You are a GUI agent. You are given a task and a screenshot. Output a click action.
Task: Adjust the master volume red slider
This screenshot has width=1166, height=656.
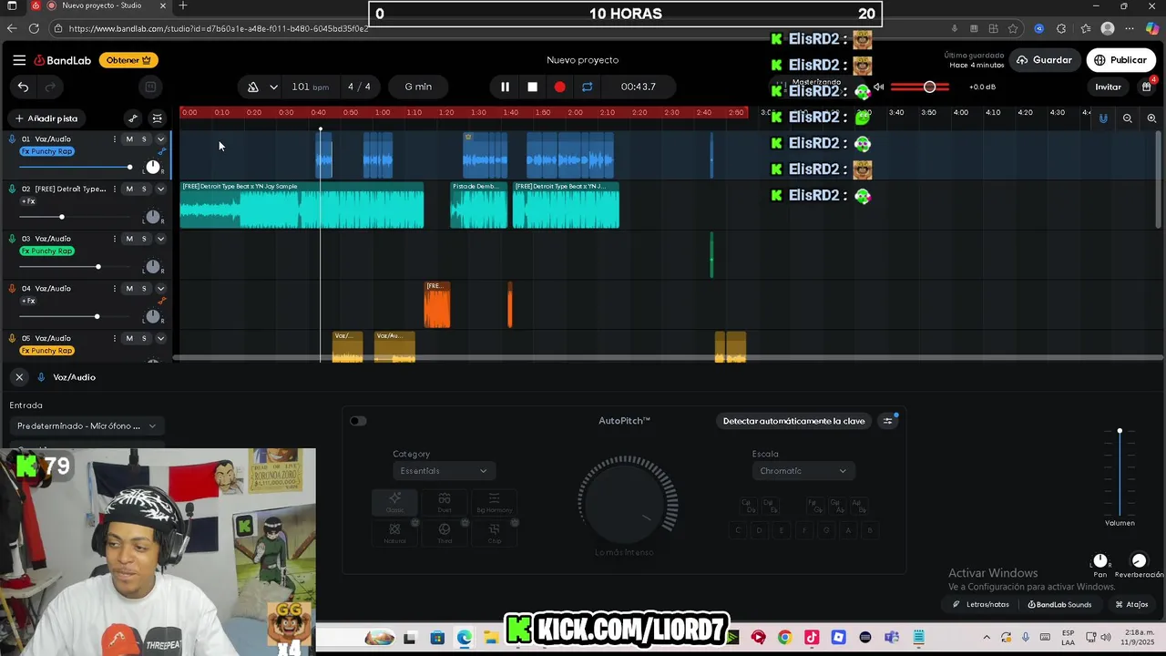pos(921,87)
